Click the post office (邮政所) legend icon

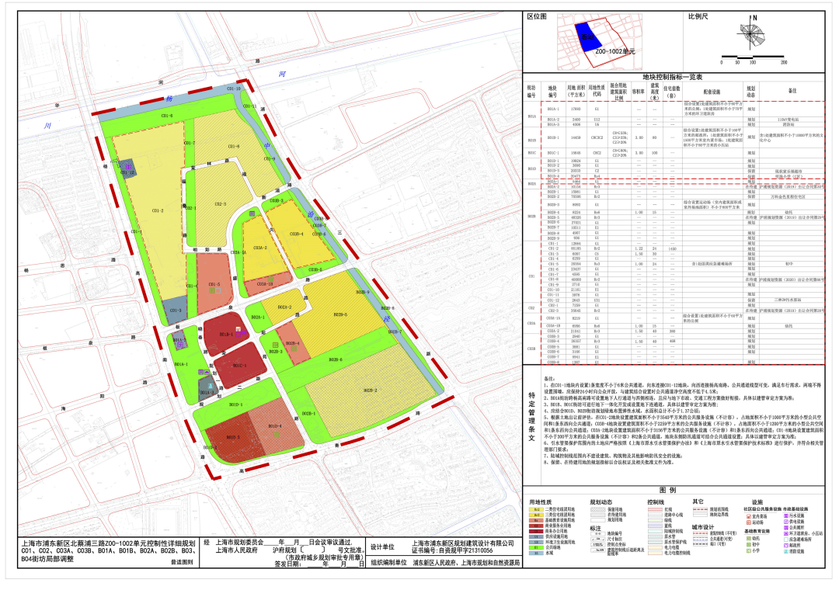785,545
